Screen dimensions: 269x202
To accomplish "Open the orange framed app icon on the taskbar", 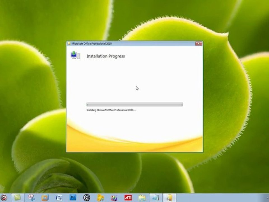I will (45, 198).
